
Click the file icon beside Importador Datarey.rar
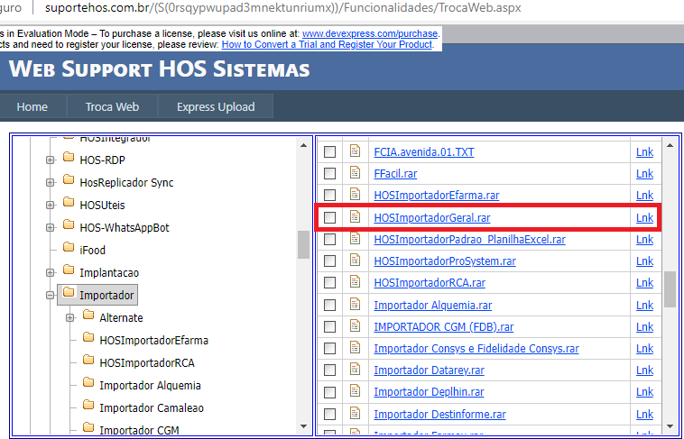pos(356,370)
